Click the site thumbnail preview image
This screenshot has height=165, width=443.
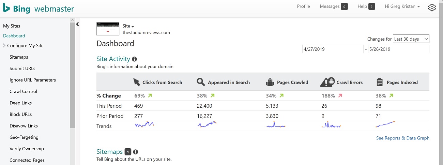[x=108, y=29]
